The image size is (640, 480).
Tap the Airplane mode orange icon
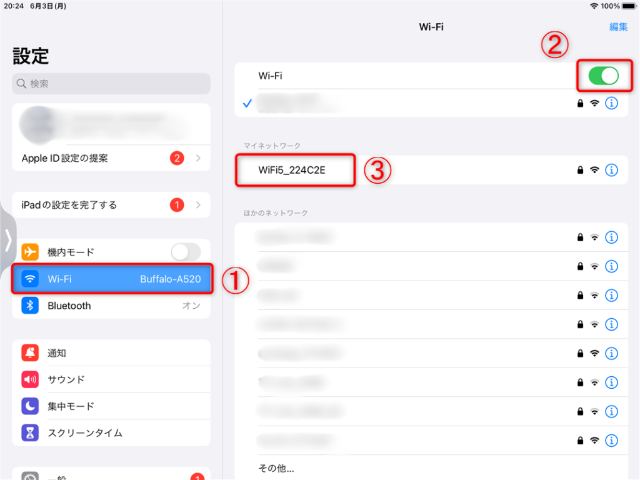[30, 252]
